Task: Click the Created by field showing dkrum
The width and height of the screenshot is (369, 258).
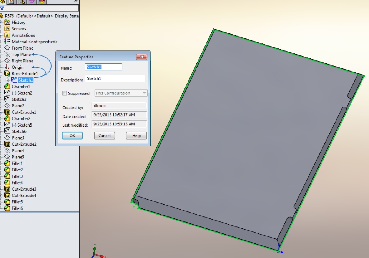Action: [119, 106]
